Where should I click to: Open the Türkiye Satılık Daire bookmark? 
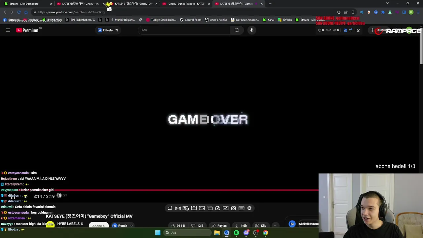pos(161,20)
